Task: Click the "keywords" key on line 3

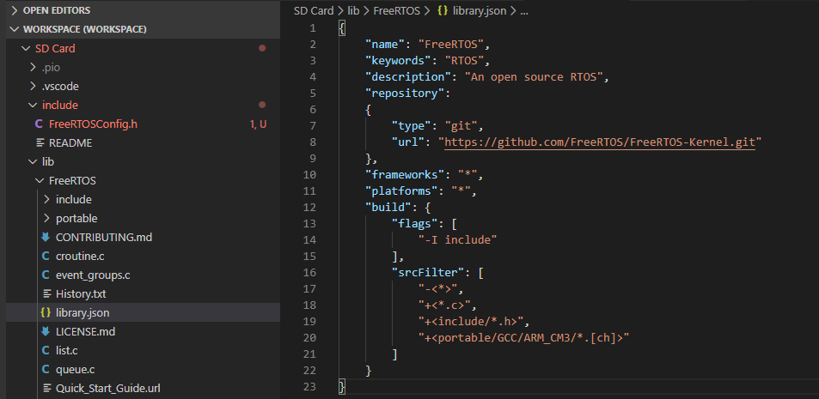Action: (x=398, y=61)
